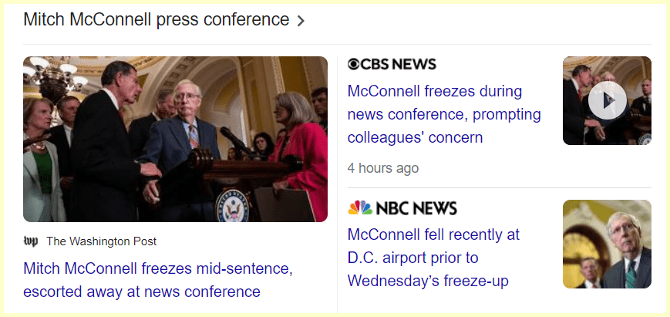Expand the Mitch McConnell press conference chevron

[x=301, y=21]
